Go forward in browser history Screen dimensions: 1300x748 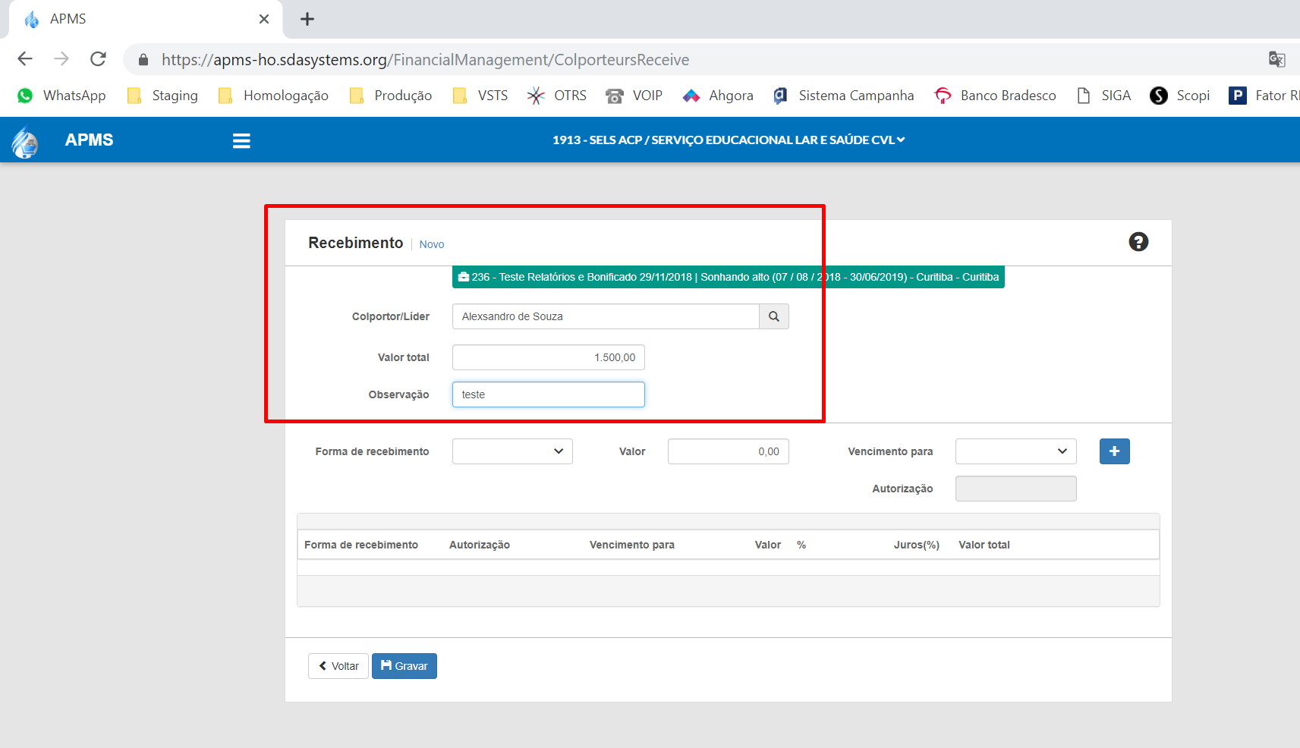coord(61,59)
